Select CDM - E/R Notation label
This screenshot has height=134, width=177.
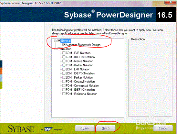(x=78, y=53)
